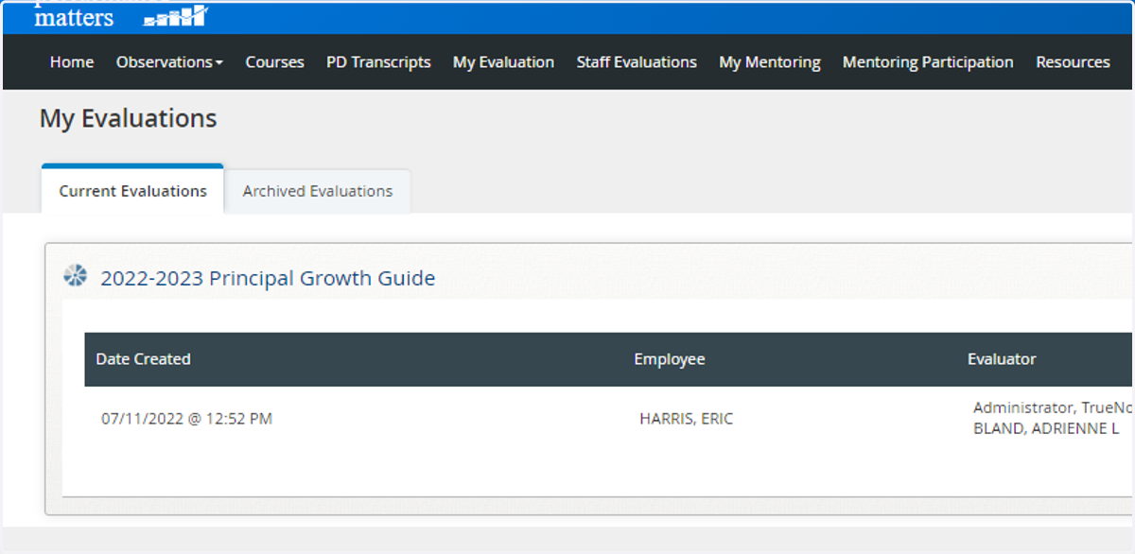Image resolution: width=1135 pixels, height=554 pixels.
Task: Click the Performance Matters logo
Action: [121, 15]
